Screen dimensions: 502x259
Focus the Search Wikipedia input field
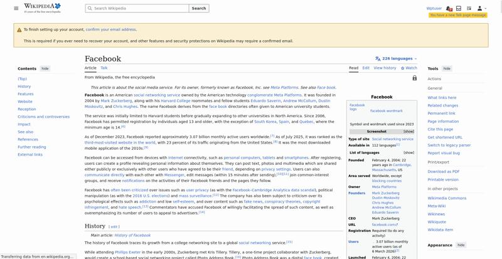137,8
